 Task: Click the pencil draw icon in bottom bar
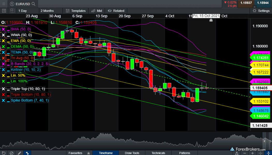[19, 153]
